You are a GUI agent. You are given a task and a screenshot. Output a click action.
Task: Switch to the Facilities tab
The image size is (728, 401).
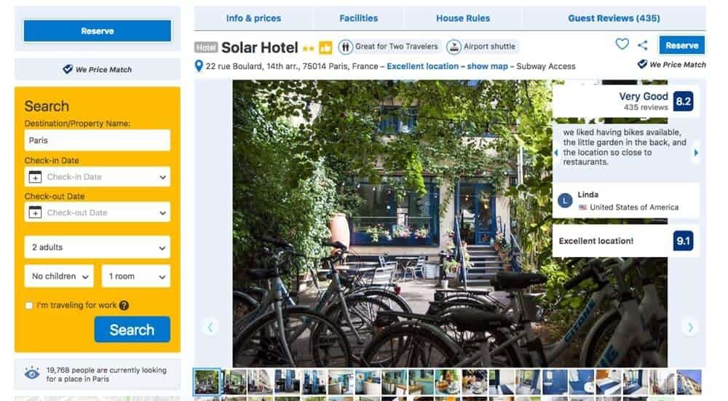point(358,18)
